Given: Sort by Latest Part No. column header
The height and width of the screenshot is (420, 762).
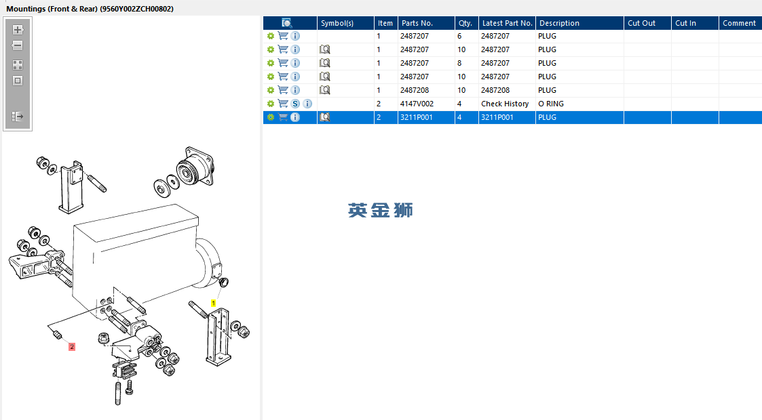Looking at the screenshot, I should coord(507,23).
